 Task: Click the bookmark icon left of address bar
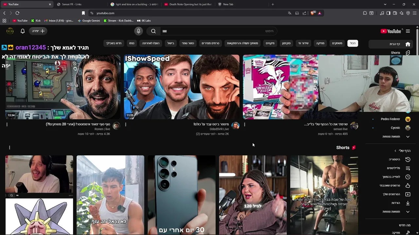83,13
